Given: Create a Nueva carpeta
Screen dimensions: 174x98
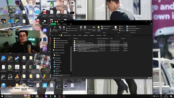Looking at the screenshot, I should coord(99,29).
